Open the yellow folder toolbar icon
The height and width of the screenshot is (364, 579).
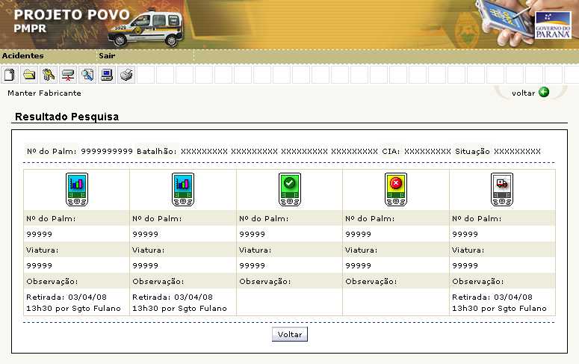click(x=29, y=75)
